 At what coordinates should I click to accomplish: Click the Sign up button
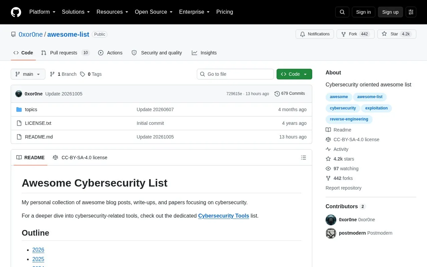(x=390, y=12)
